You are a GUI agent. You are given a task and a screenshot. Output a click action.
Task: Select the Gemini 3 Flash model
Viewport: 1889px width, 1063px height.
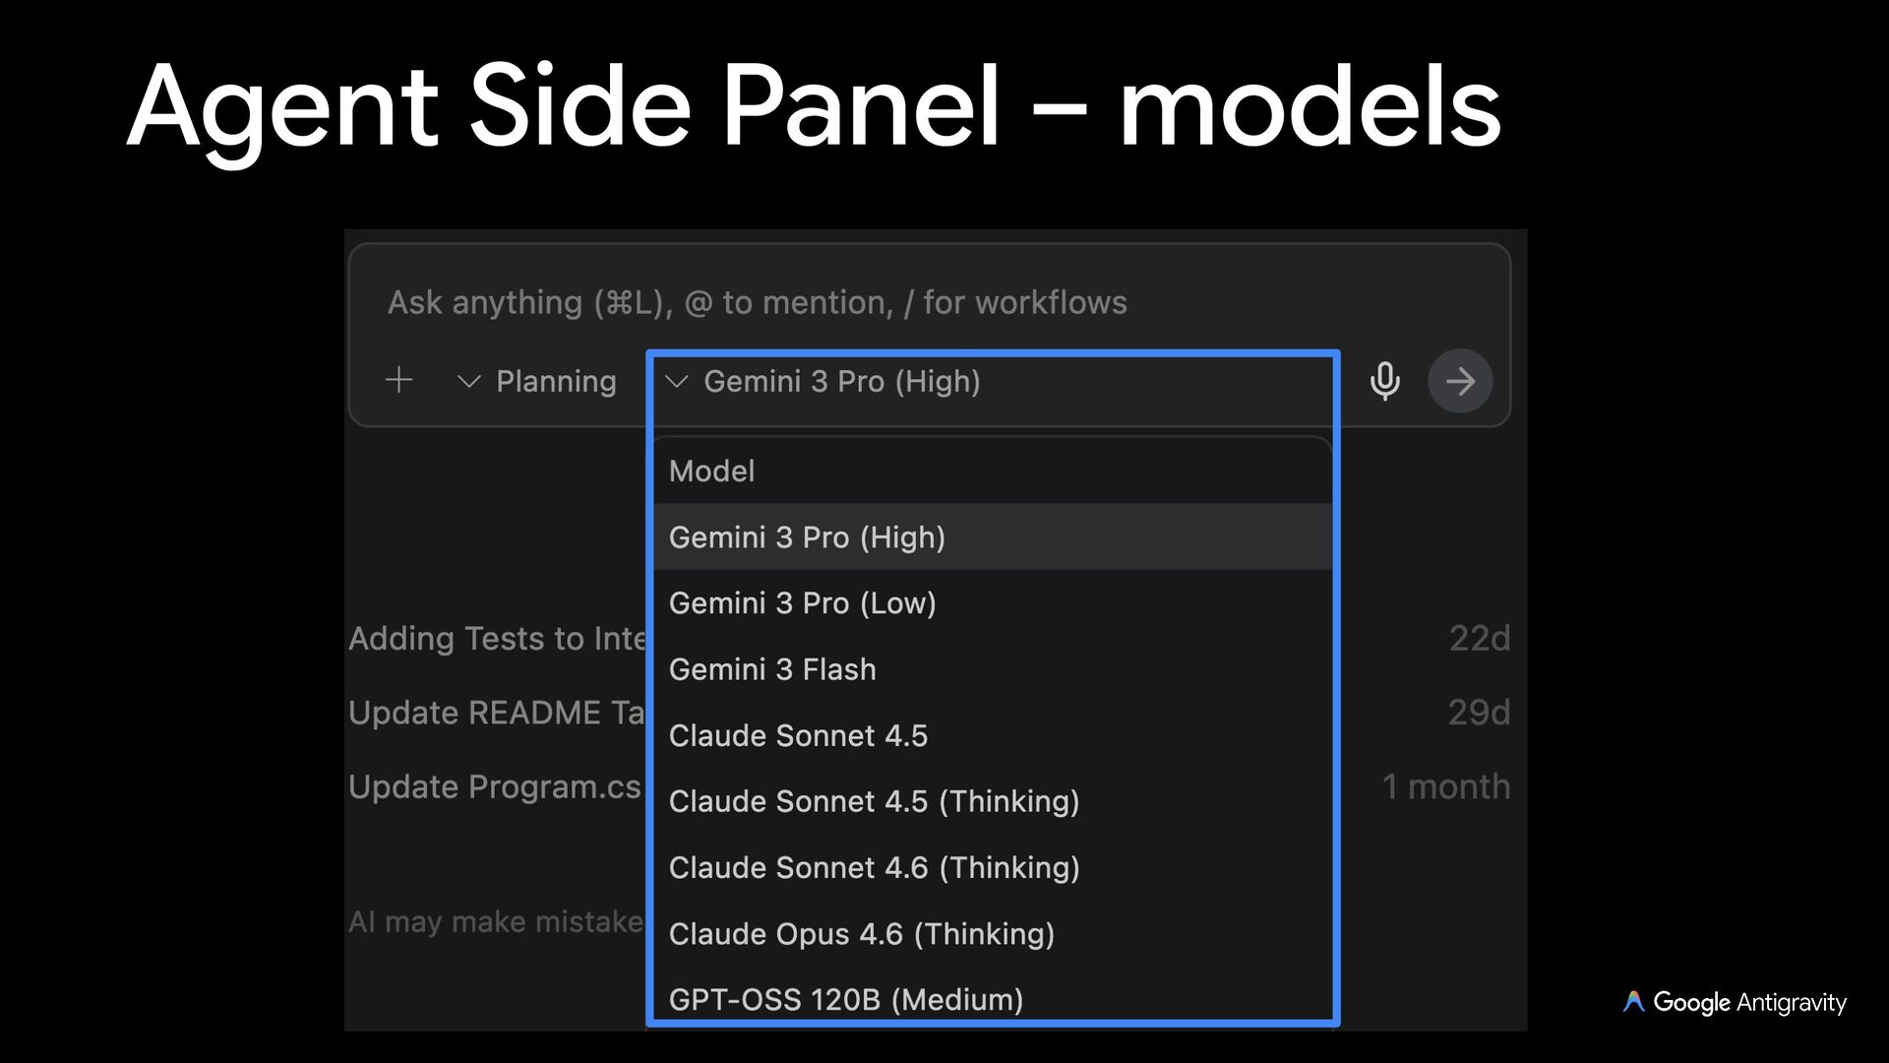click(x=772, y=669)
